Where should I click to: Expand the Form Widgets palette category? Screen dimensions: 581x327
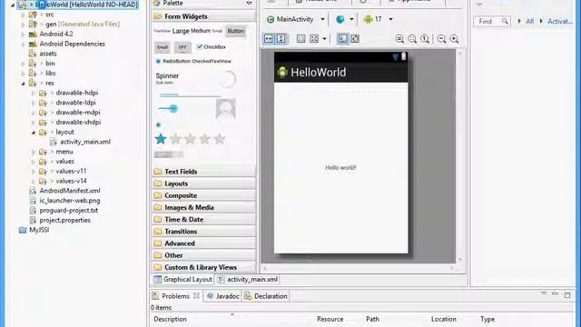point(203,16)
